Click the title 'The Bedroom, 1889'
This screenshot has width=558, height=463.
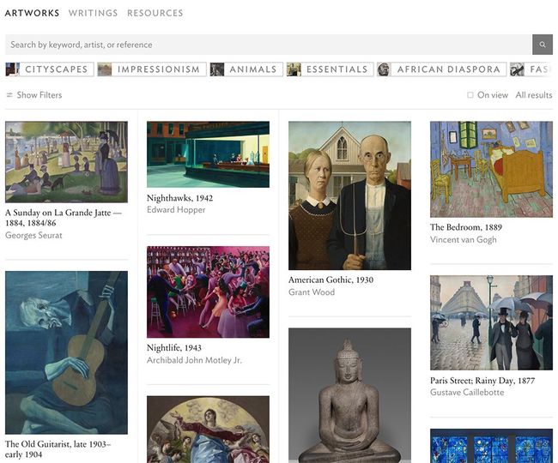pos(466,227)
